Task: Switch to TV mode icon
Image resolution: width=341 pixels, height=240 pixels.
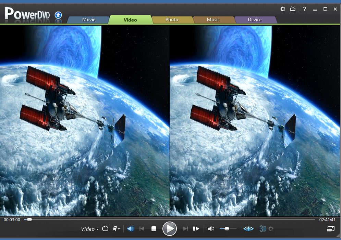Action: (x=293, y=9)
